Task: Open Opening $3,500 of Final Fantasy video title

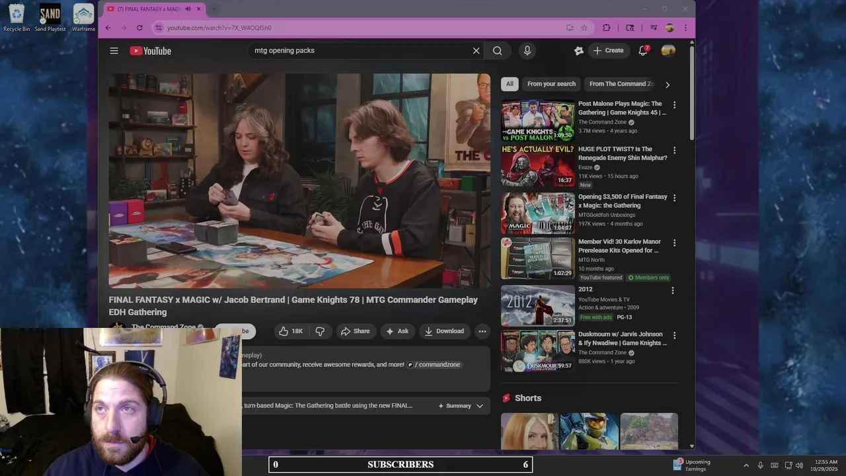Action: point(623,201)
